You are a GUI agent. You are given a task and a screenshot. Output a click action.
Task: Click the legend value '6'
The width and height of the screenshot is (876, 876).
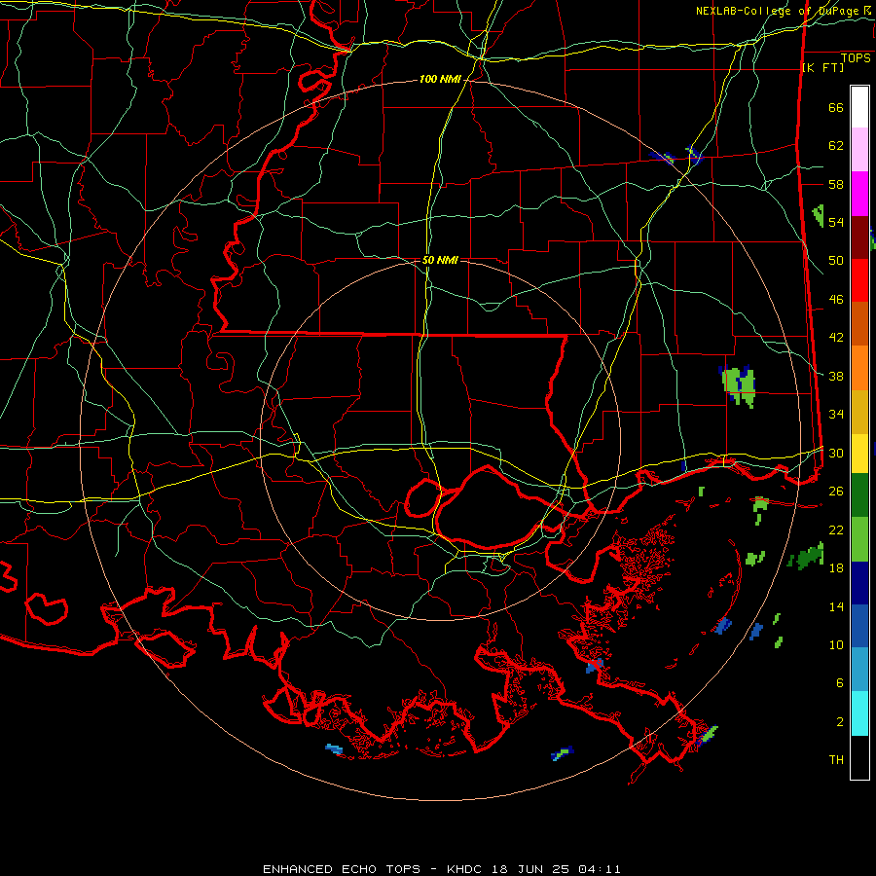[839, 683]
